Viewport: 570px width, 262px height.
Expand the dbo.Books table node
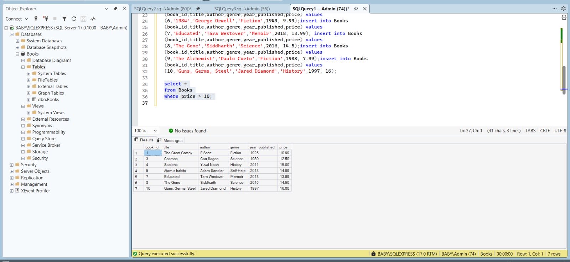tap(28, 100)
